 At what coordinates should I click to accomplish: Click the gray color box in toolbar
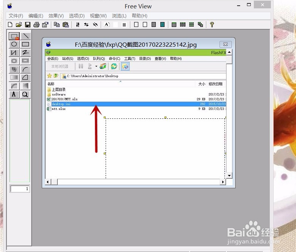coord(124,25)
